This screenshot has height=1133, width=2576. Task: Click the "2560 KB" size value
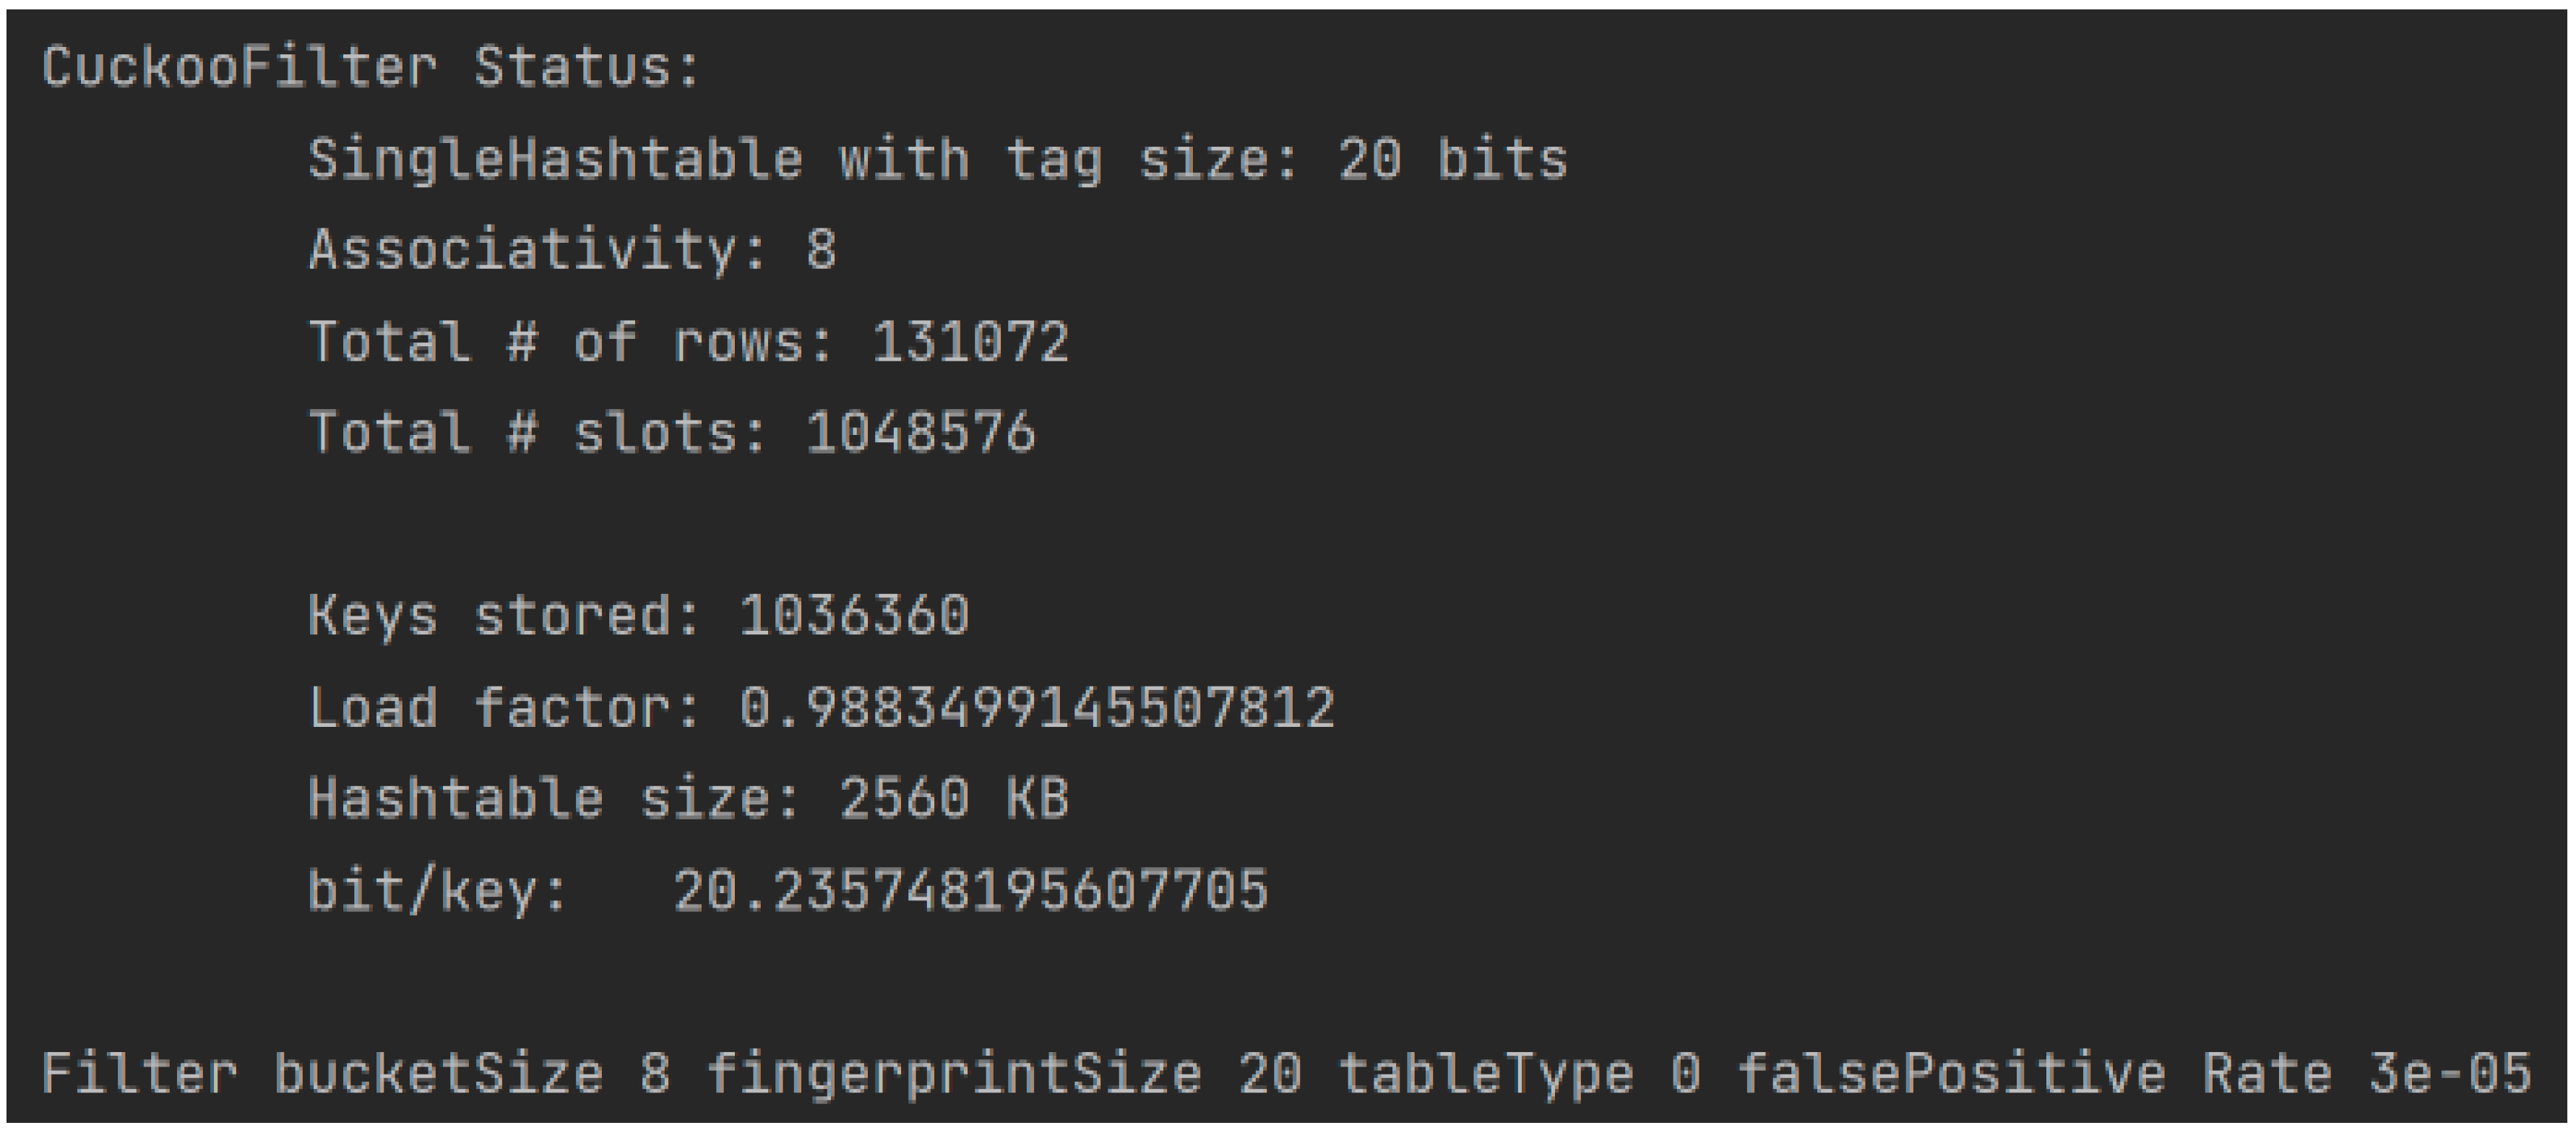[x=953, y=799]
